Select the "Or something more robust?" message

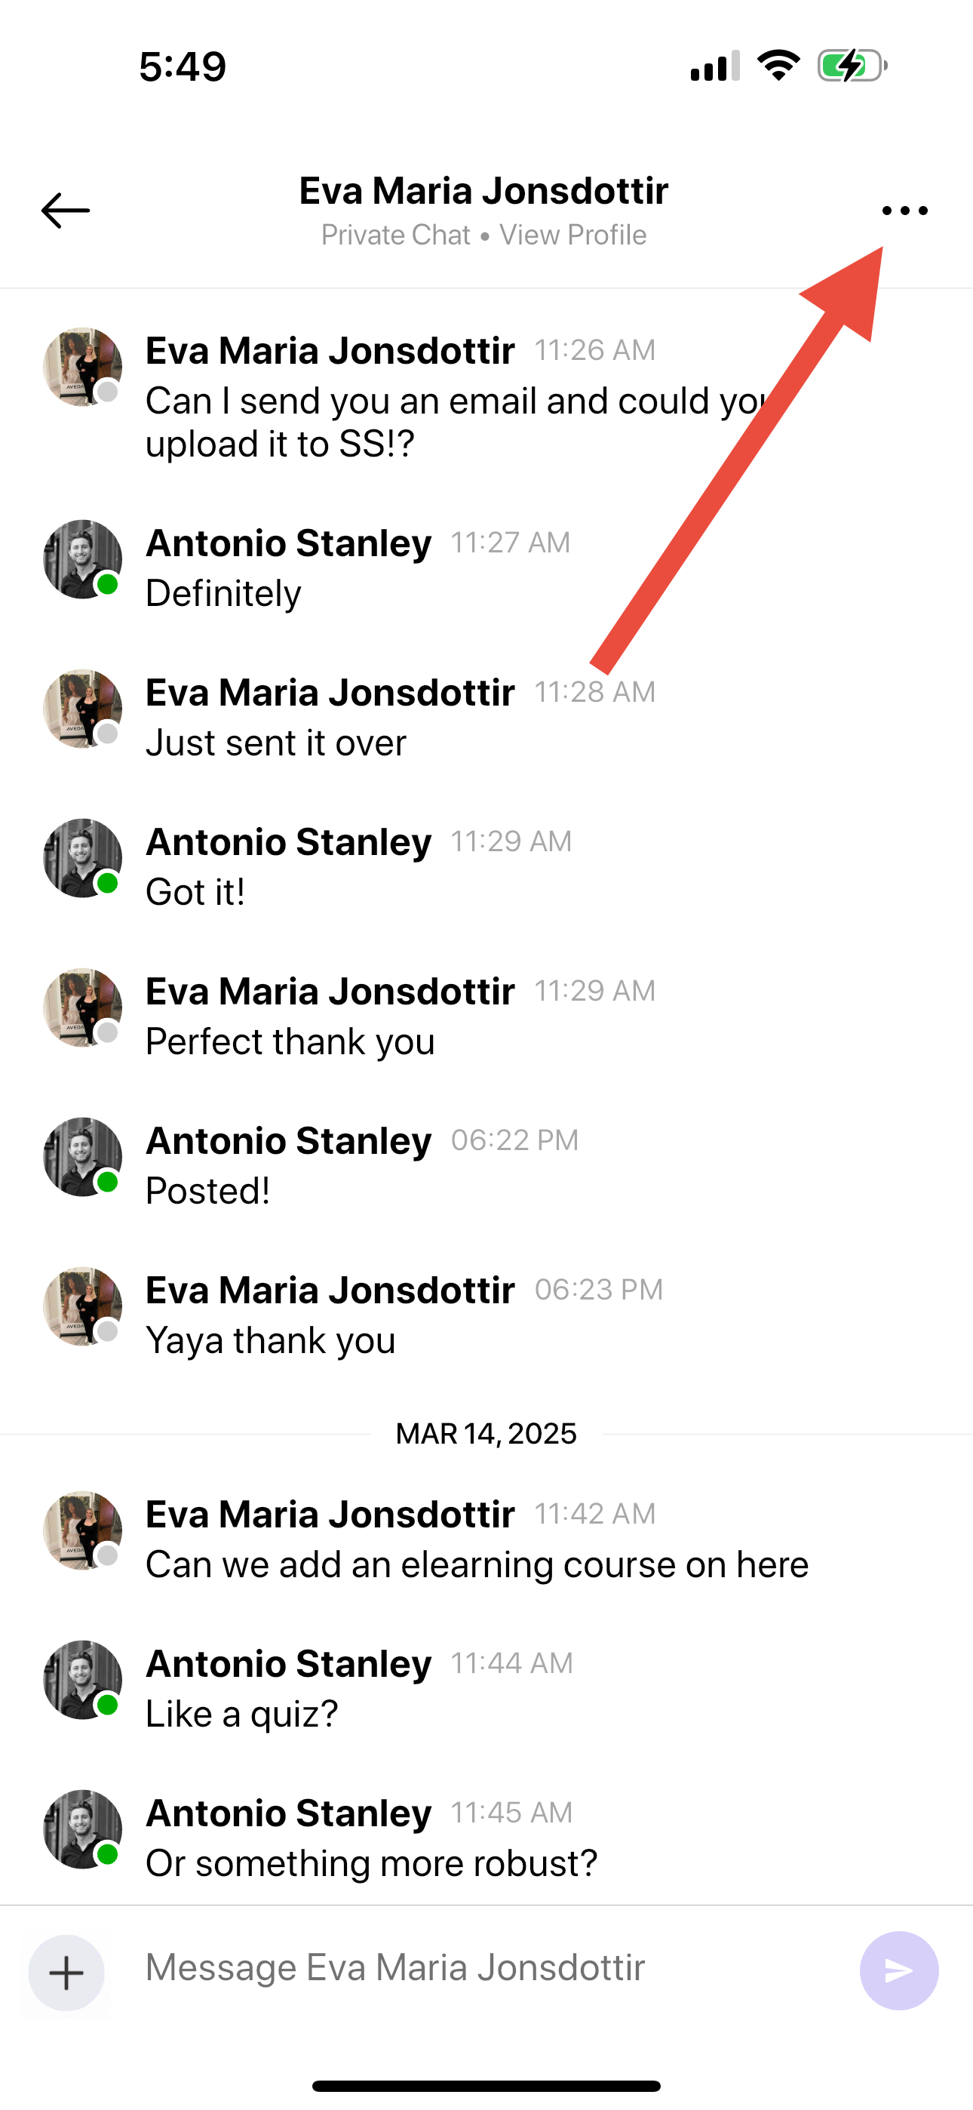(x=371, y=1863)
